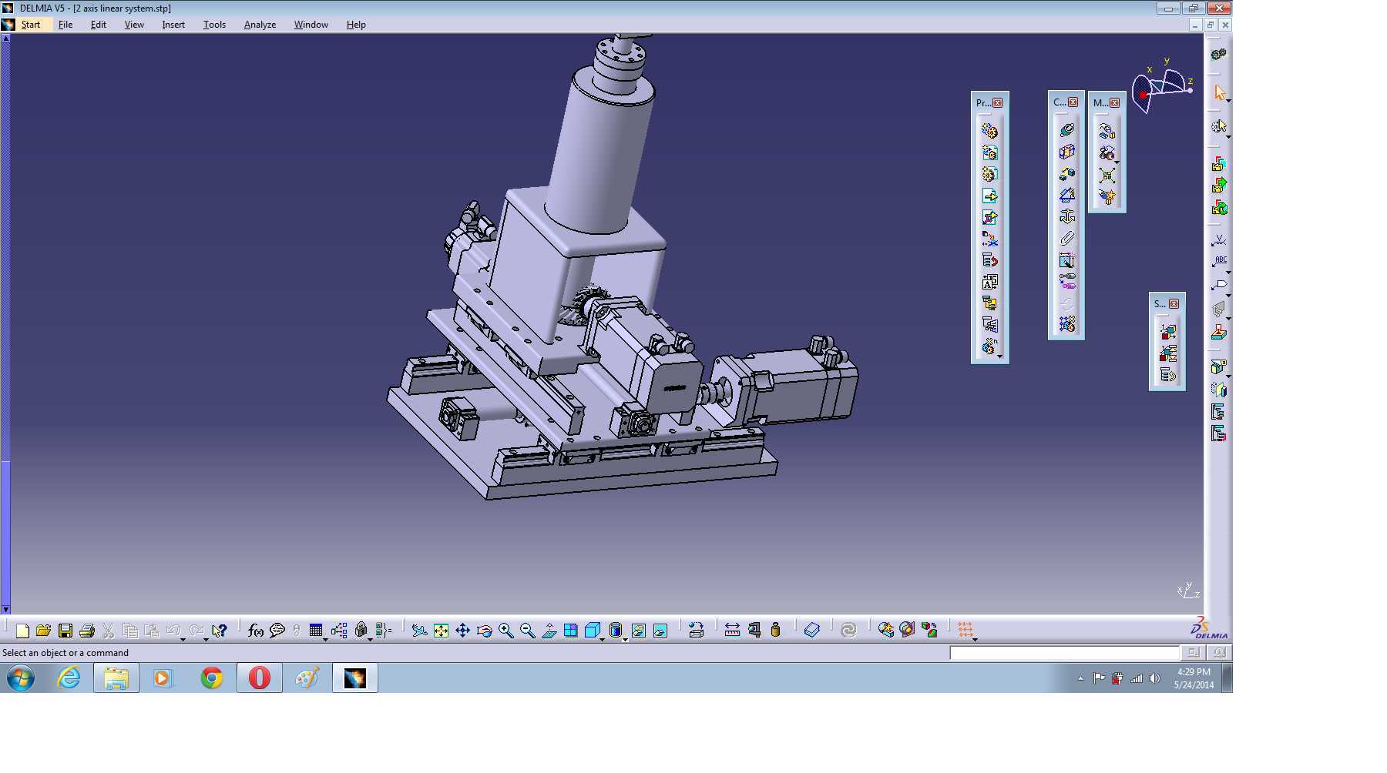
Task: Open the Insert menu
Action: click(173, 25)
